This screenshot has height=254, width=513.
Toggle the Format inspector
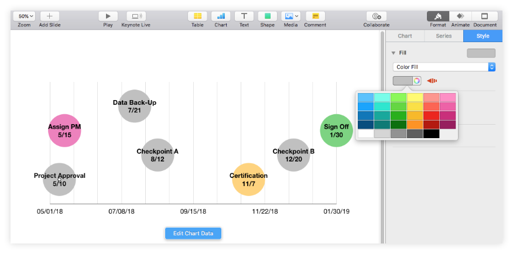pyautogui.click(x=438, y=16)
